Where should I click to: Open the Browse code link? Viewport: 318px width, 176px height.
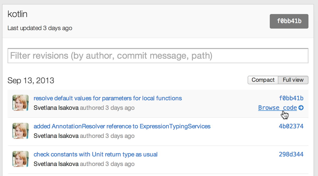[x=277, y=108]
